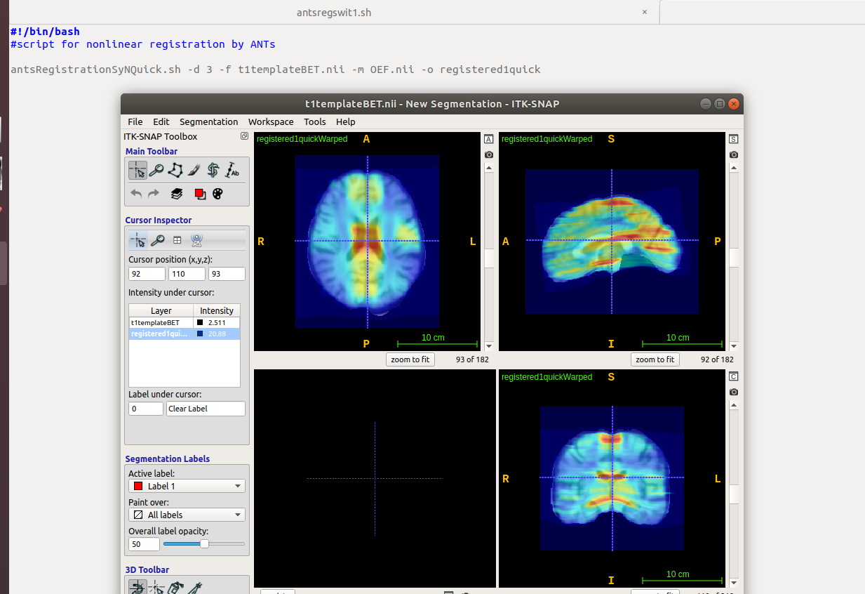
Task: Click the Clear Label button
Action: pyautogui.click(x=206, y=408)
